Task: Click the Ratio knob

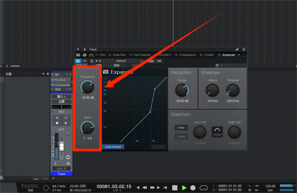Action: 87,128
